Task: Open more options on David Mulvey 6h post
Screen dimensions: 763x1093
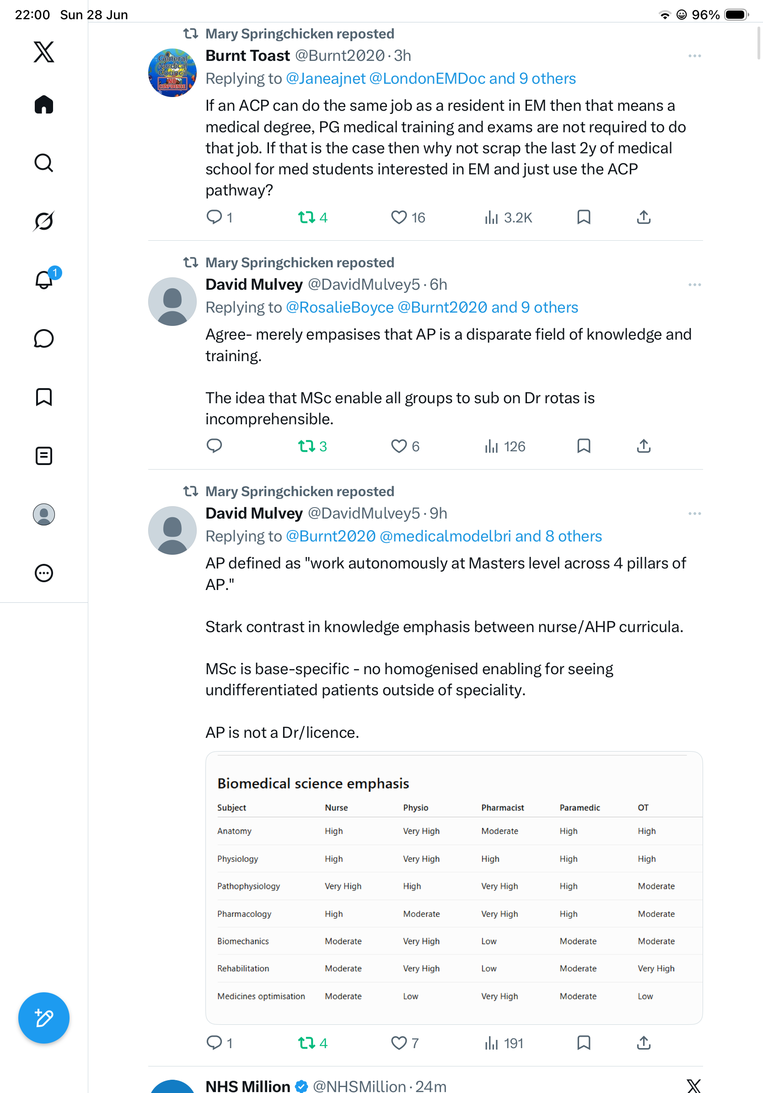Action: 694,285
